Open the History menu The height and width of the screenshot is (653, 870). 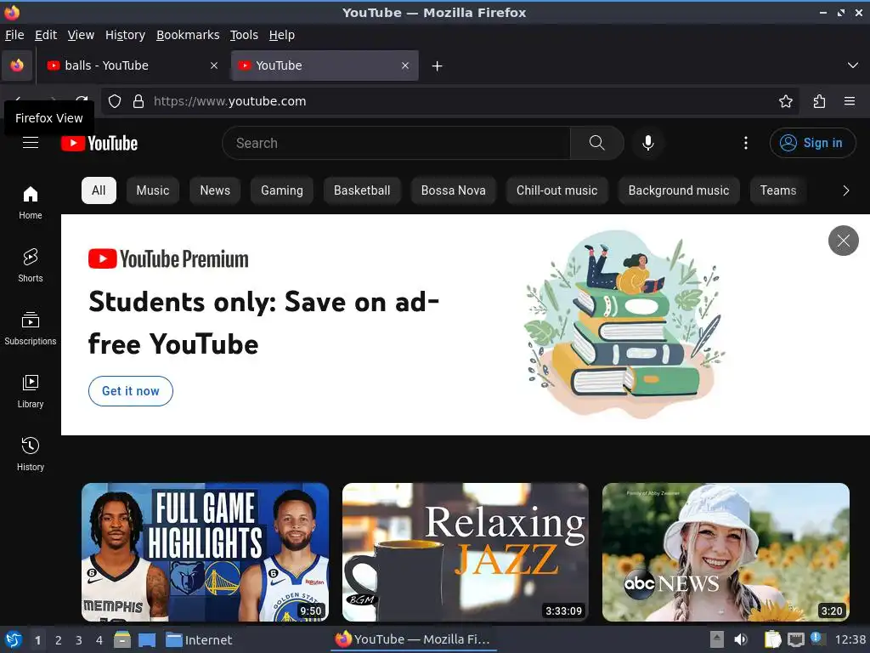[126, 35]
